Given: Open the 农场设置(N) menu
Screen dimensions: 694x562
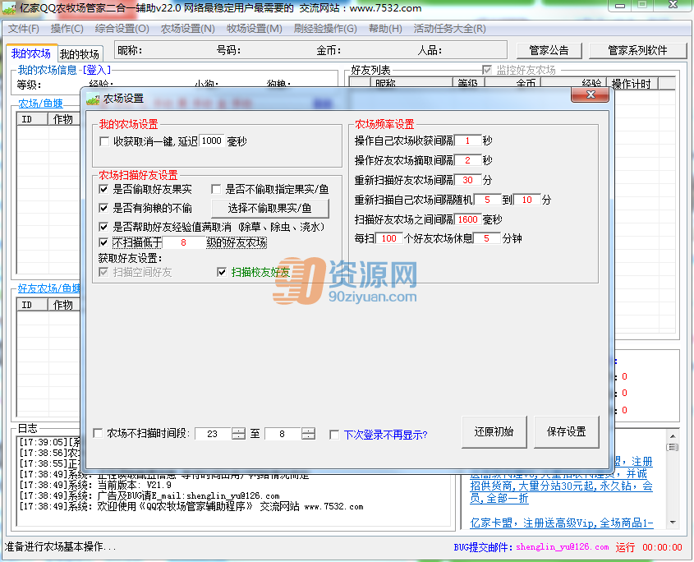Looking at the screenshot, I should 187,29.
